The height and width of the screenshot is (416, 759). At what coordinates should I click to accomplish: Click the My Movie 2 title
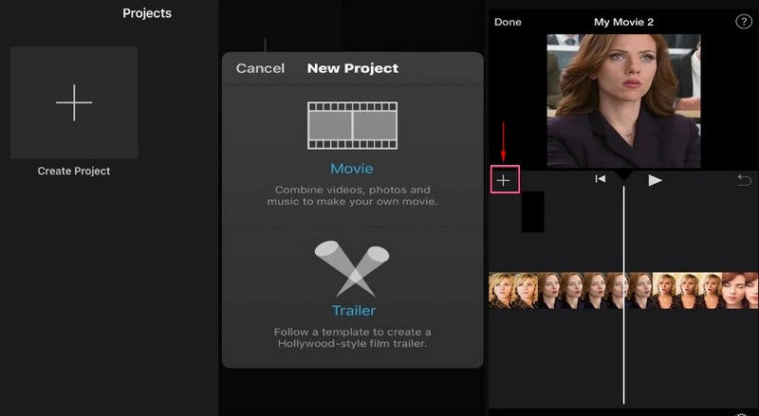pos(623,22)
